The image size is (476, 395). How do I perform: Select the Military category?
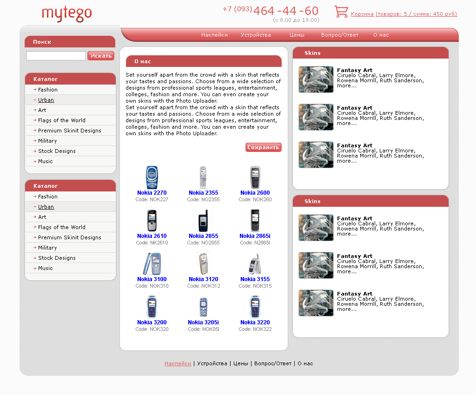(47, 140)
